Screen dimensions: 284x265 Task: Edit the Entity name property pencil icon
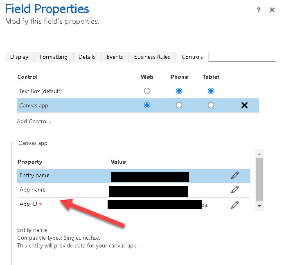(235, 176)
